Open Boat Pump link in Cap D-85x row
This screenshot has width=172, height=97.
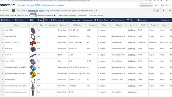coord(132,30)
